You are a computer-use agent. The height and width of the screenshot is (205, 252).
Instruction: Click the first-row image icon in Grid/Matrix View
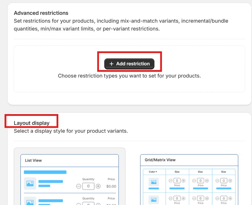(x=154, y=182)
